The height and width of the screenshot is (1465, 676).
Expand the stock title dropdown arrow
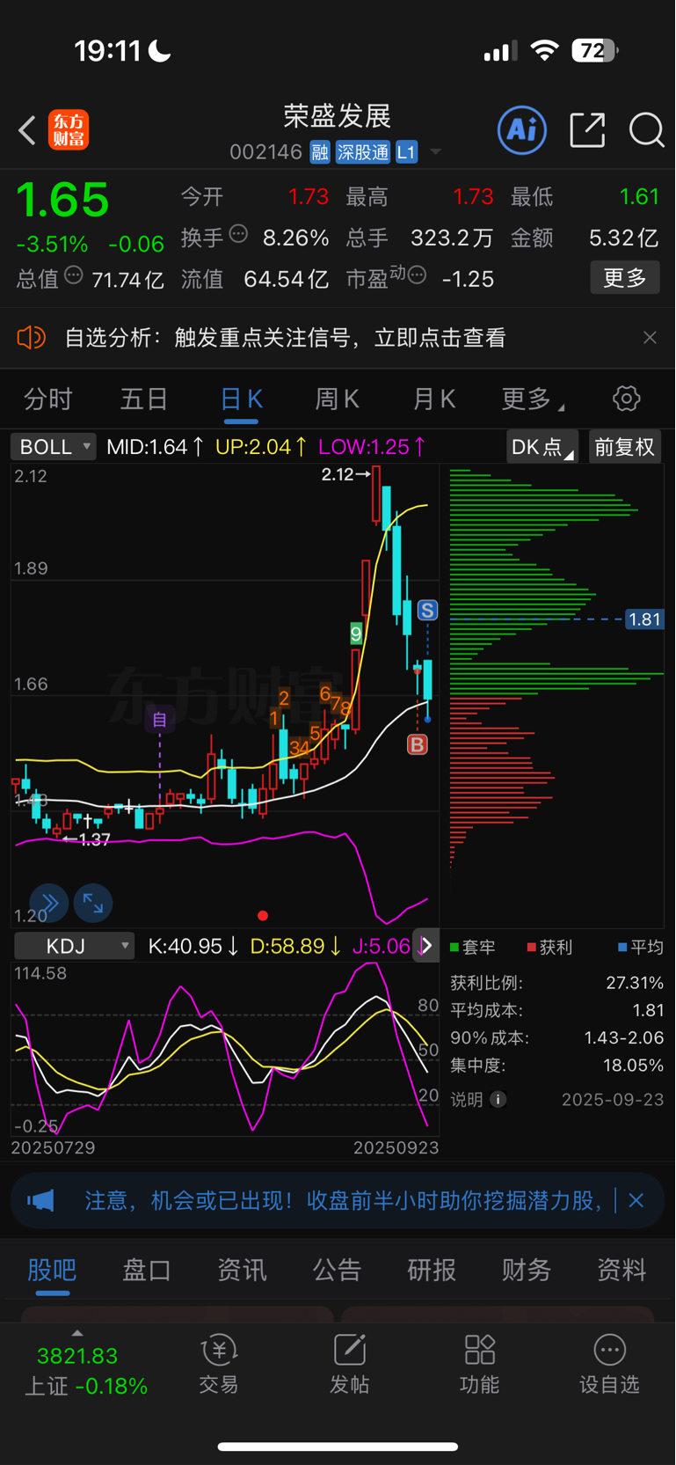click(x=435, y=153)
